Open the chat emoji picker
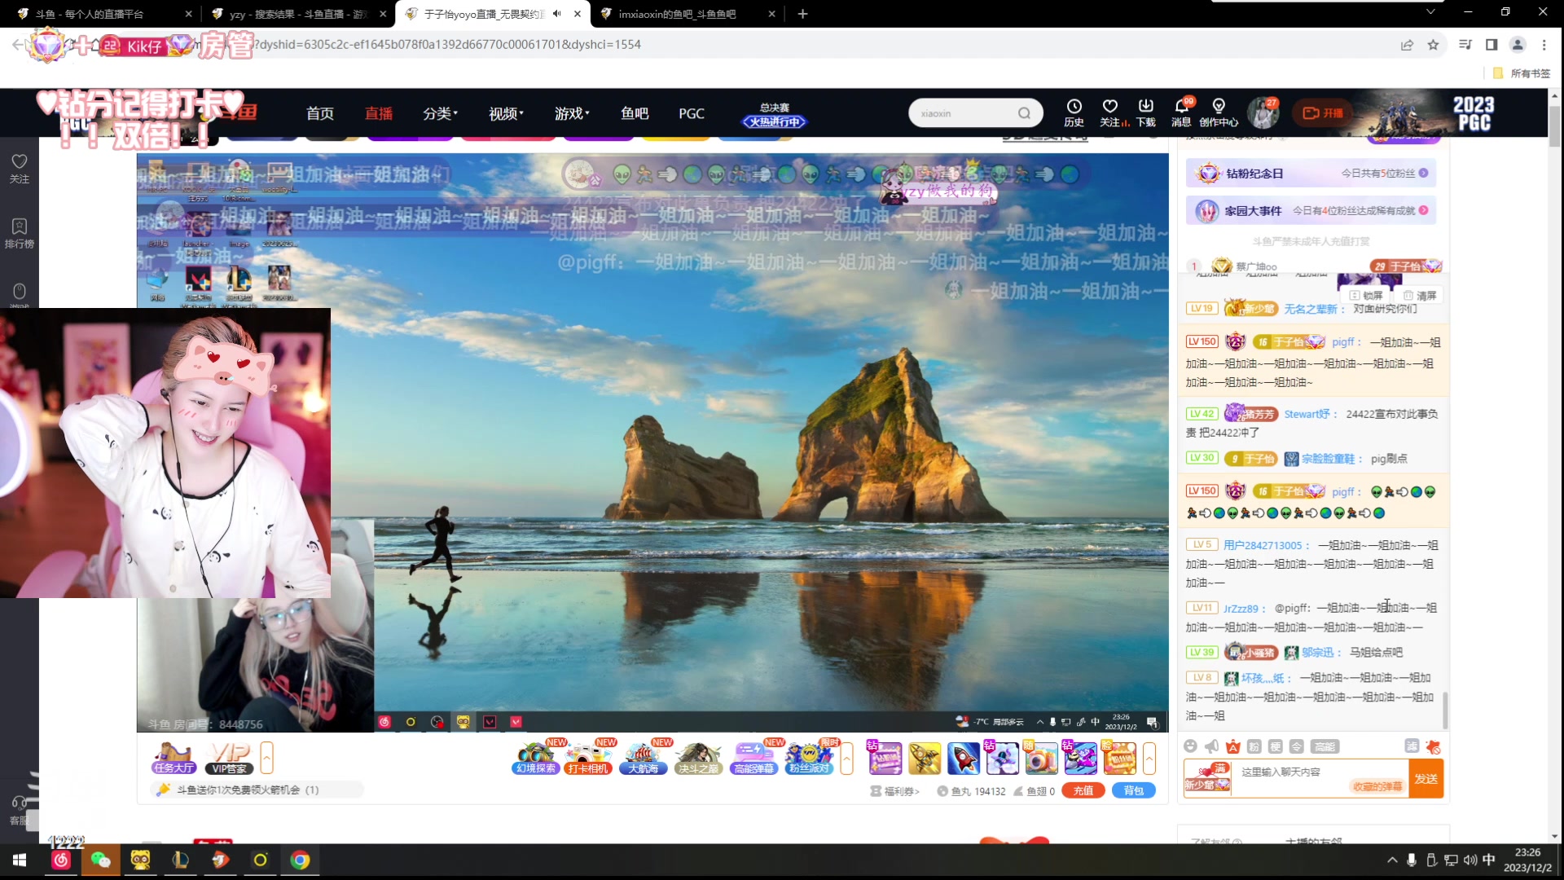1564x880 pixels. (1190, 746)
